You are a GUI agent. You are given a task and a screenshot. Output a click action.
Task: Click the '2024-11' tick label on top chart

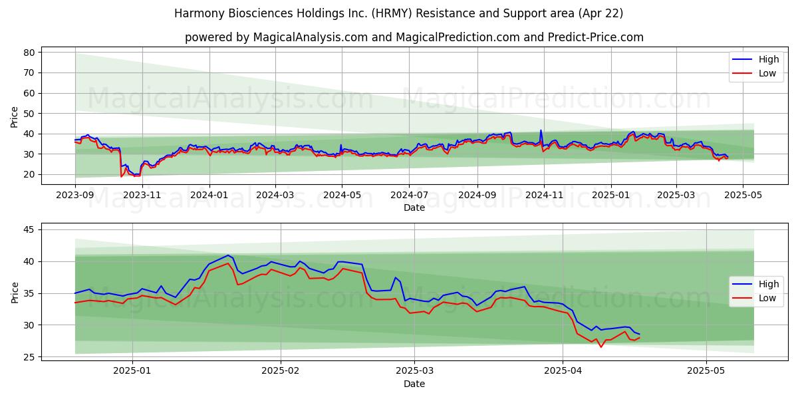coord(545,196)
